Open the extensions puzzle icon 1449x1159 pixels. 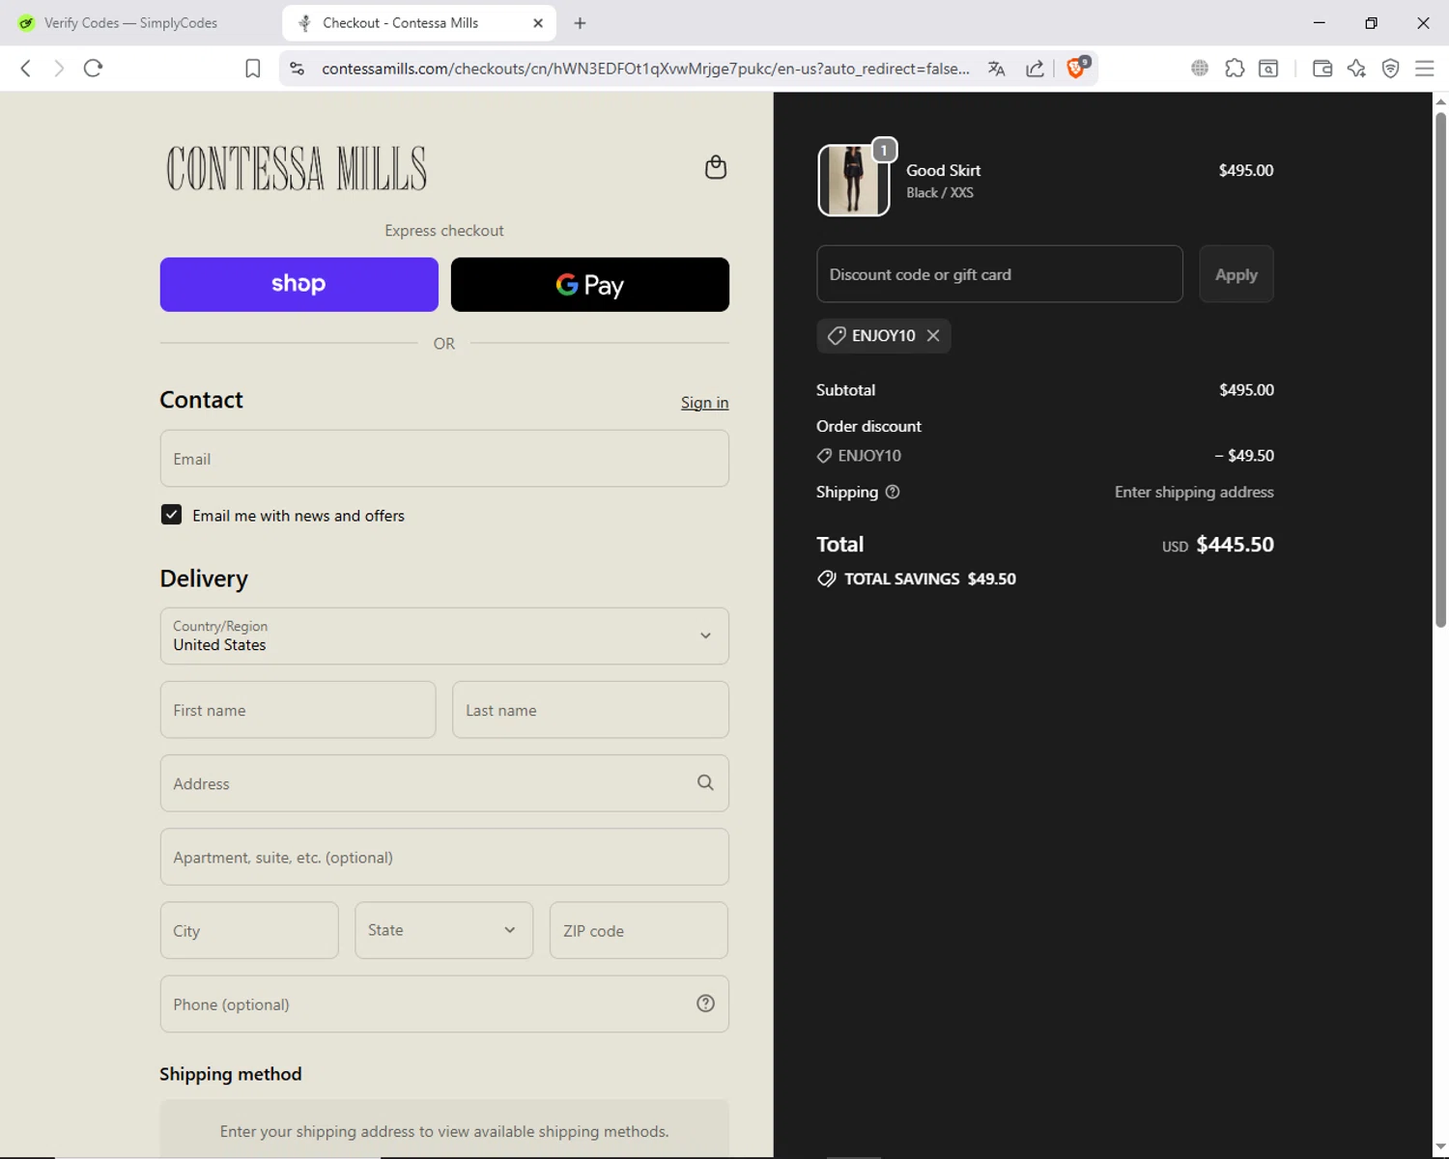1235,68
